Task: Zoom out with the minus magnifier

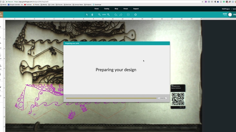Action: coord(99,15)
